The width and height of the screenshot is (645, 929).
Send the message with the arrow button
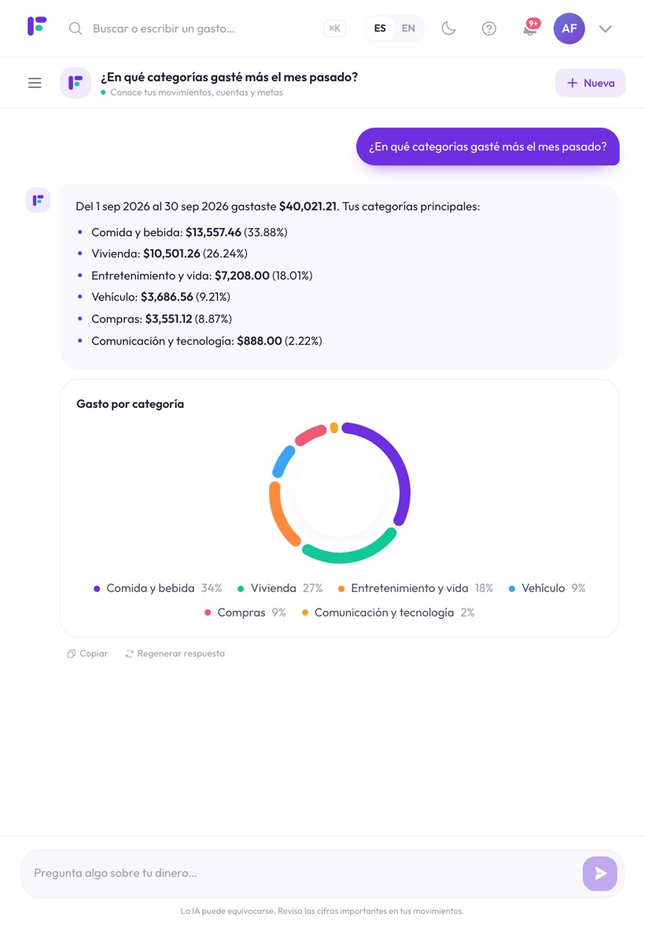(600, 873)
